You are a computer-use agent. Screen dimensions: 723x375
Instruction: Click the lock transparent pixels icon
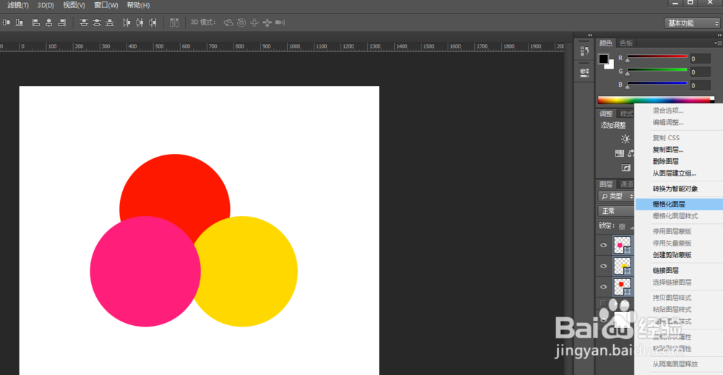pyautogui.click(x=622, y=226)
